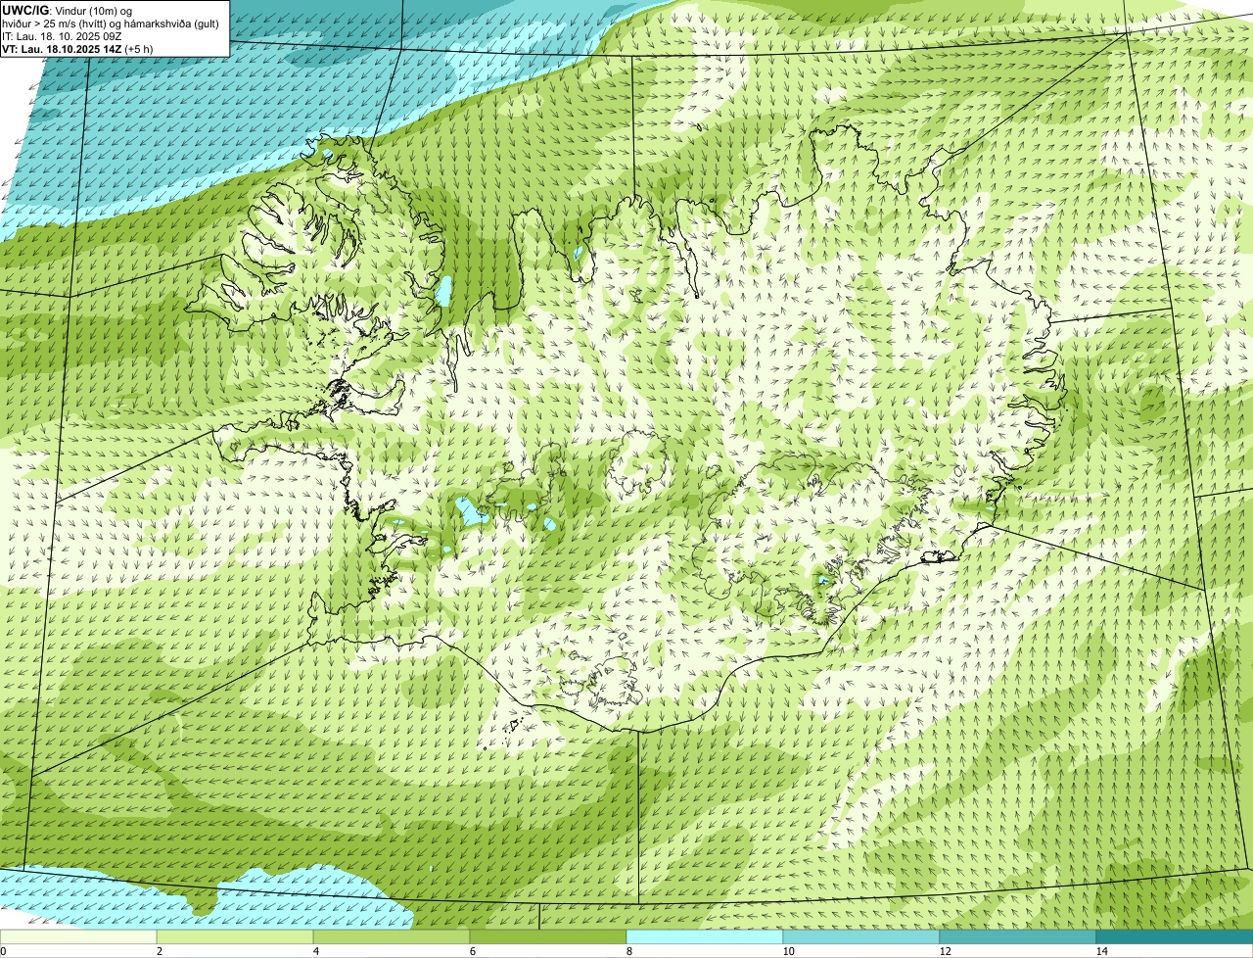Select the 10–12 m/s turquoise legend swatch
Screen dimensions: 1253x958
(x=861, y=936)
